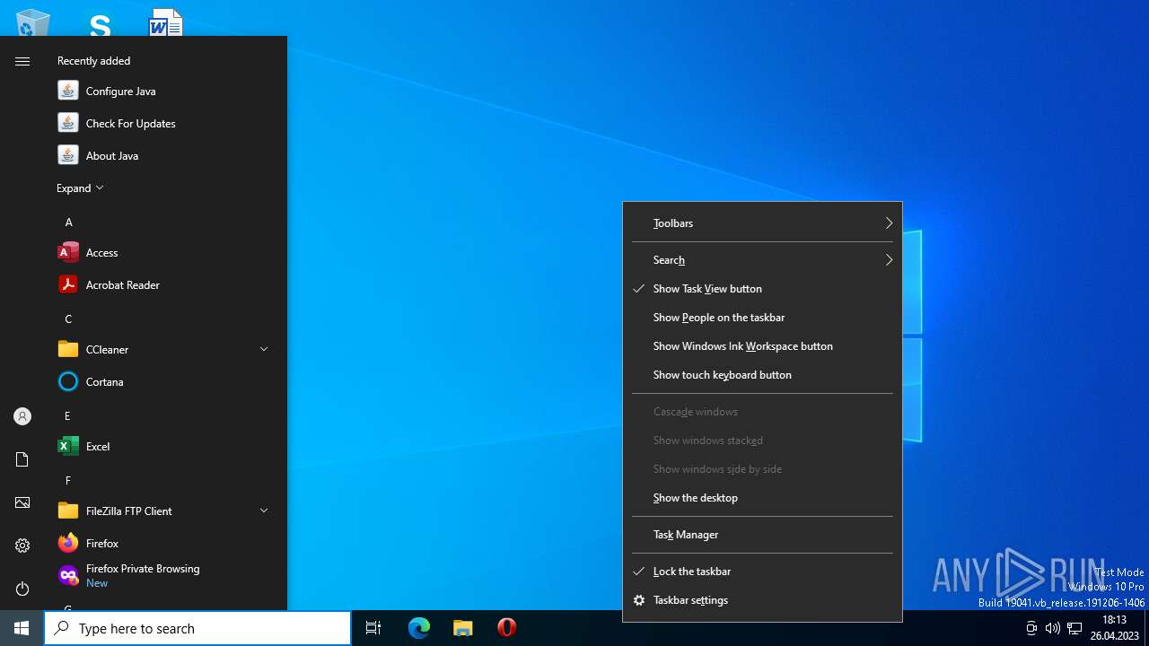Launch Microsoft Edge from the taskbar
This screenshot has width=1149, height=646.
tap(419, 628)
